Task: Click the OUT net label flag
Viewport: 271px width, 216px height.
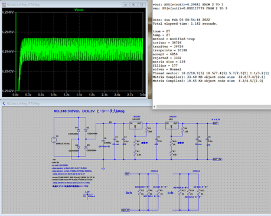Action: click(x=216, y=123)
